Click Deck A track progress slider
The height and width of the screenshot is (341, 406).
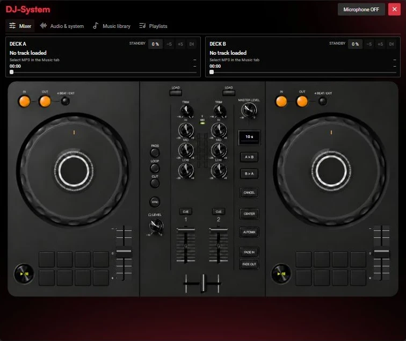coord(103,72)
